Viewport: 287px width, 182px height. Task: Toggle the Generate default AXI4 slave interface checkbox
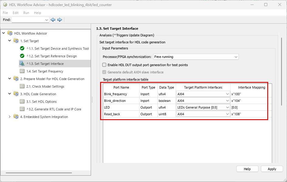pyautogui.click(x=104, y=72)
